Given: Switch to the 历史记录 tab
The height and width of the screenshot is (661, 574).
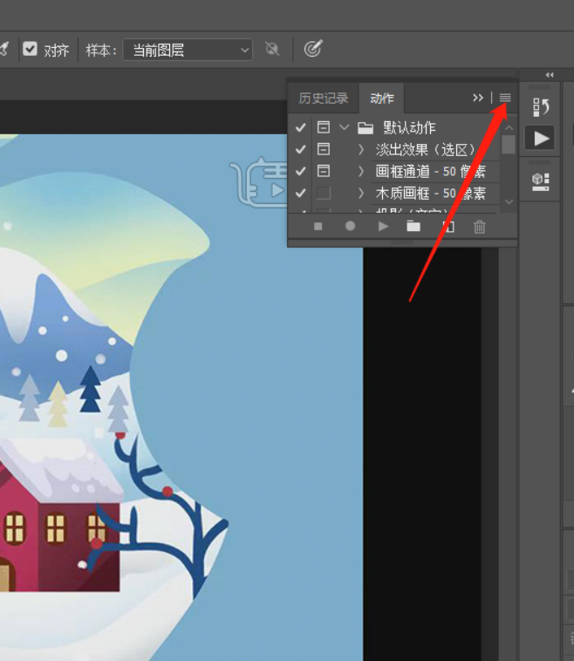Looking at the screenshot, I should click(323, 98).
